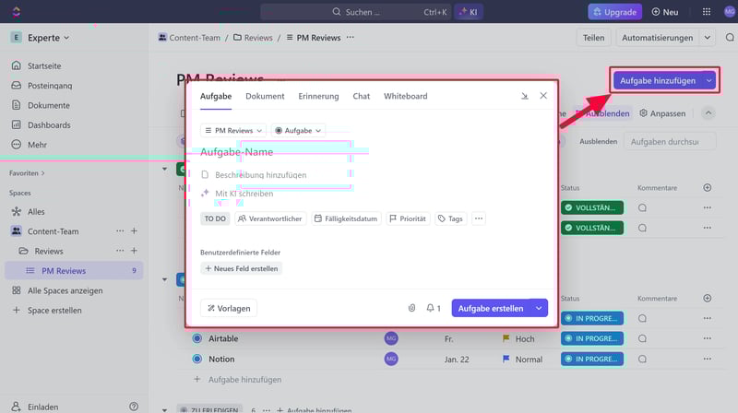Open Reviews folder options ellipsis
Viewport: 738px width, 413px height.
point(120,251)
